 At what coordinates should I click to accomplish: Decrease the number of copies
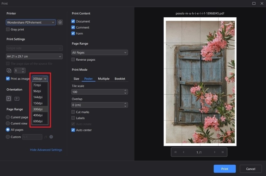coord(23,72)
